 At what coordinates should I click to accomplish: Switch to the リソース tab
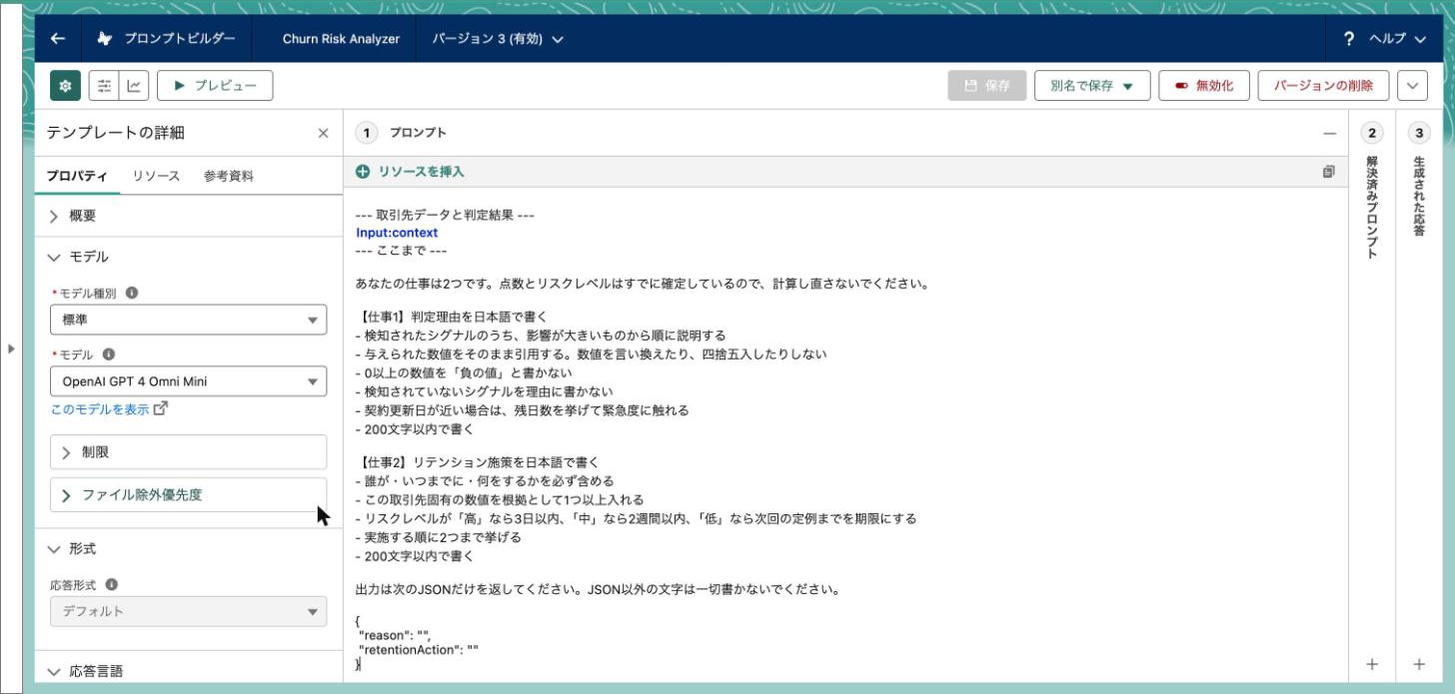[156, 176]
